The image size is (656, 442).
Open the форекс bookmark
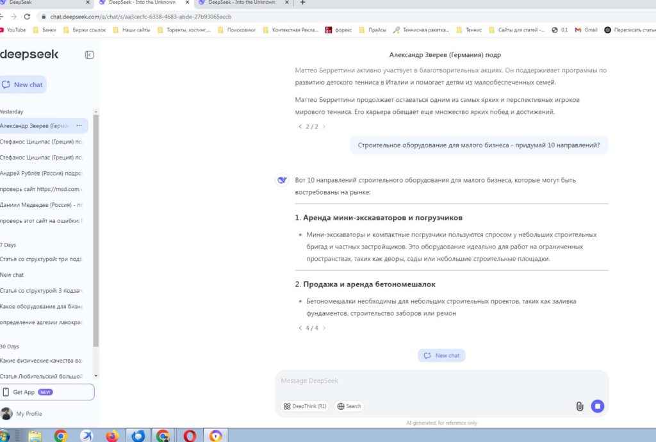[x=338, y=30]
